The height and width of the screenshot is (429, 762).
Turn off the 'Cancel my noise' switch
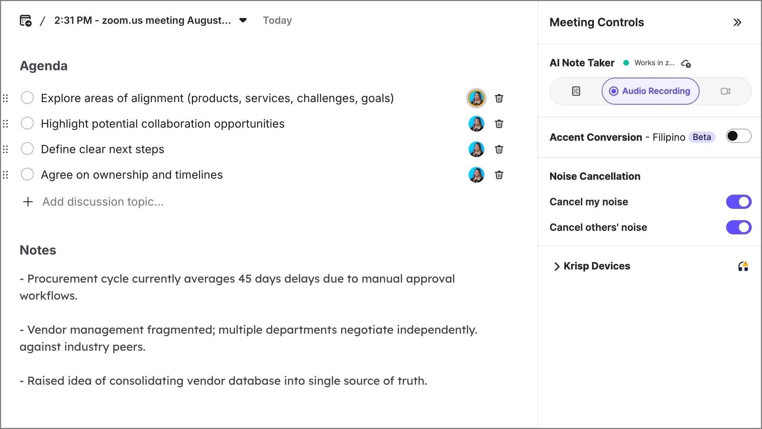pos(739,202)
